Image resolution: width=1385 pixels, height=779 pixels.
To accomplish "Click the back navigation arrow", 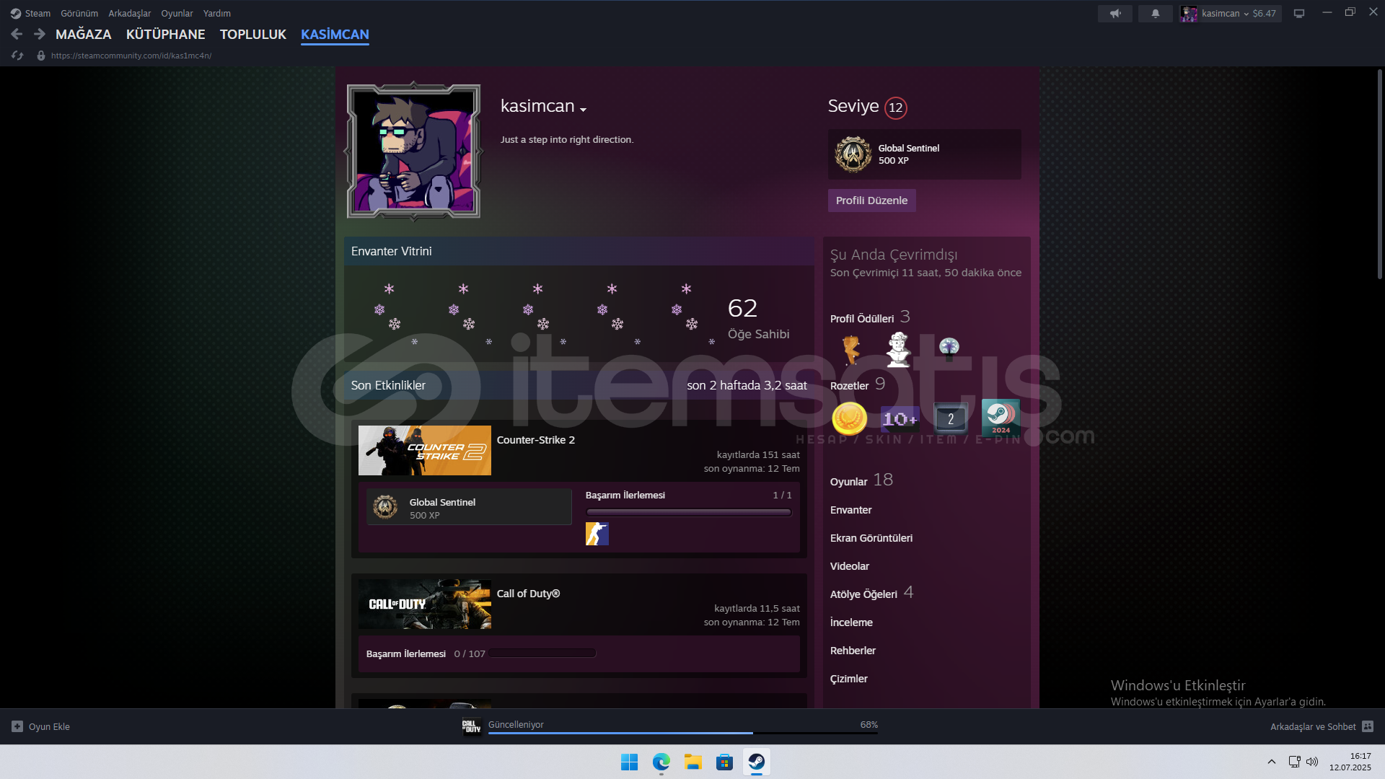I will point(17,34).
